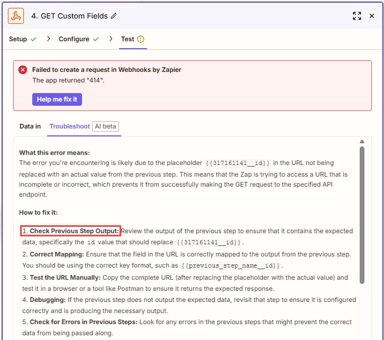The width and height of the screenshot is (384, 340).
Task: Click the scrollbar up arrow
Action: [362, 142]
